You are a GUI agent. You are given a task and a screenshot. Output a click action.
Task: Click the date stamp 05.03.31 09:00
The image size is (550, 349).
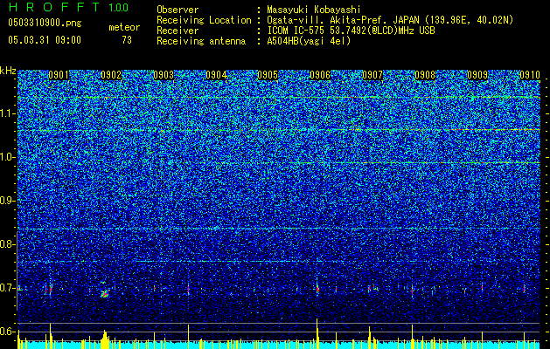click(45, 40)
